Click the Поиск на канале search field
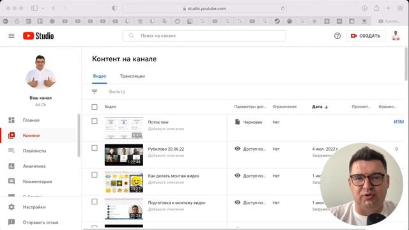 coord(204,36)
